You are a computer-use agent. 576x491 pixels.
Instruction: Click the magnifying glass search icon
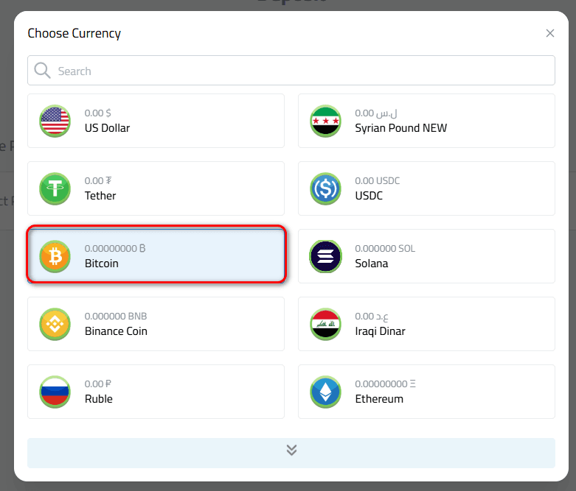click(42, 71)
